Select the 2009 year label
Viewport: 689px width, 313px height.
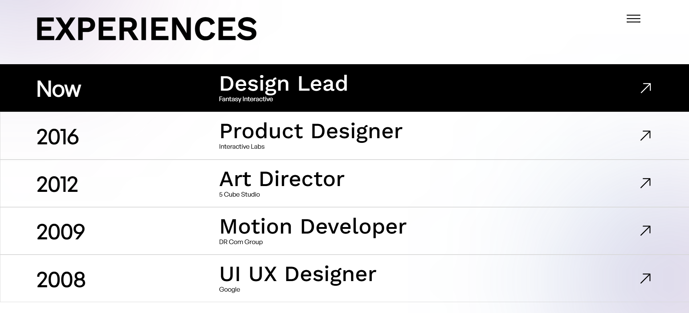61,232
